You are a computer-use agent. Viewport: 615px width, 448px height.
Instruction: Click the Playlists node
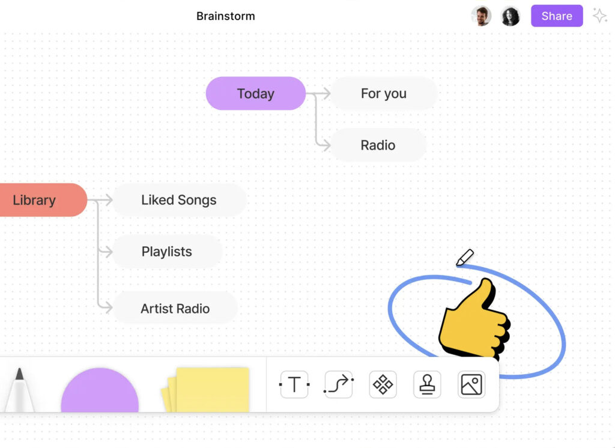tap(167, 252)
